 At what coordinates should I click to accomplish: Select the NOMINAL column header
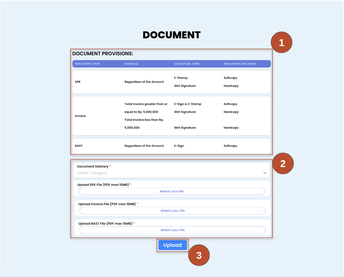(x=131, y=64)
